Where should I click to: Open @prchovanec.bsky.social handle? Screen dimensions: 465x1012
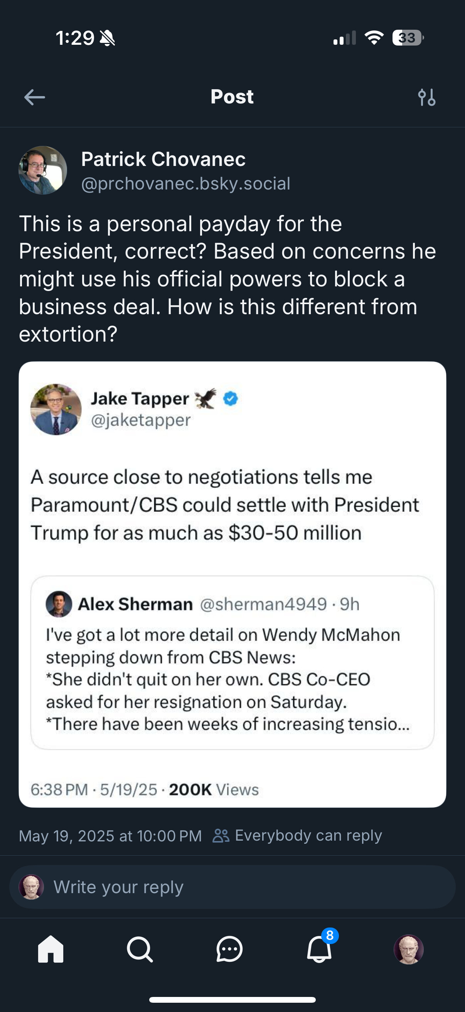point(185,183)
